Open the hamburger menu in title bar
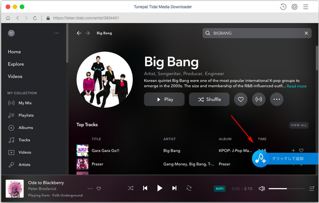 pyautogui.click(x=305, y=7)
